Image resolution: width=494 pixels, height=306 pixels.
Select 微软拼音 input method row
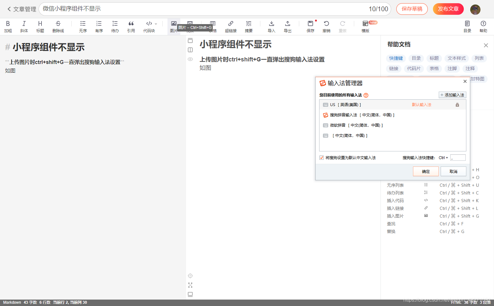tap(393, 125)
